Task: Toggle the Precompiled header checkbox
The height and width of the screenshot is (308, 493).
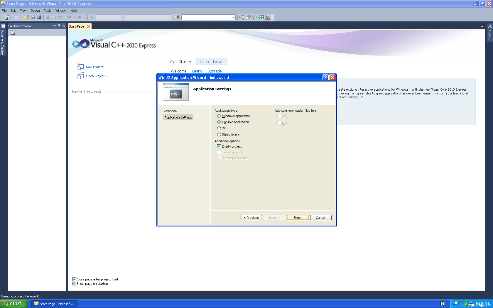Action: pyautogui.click(x=219, y=158)
